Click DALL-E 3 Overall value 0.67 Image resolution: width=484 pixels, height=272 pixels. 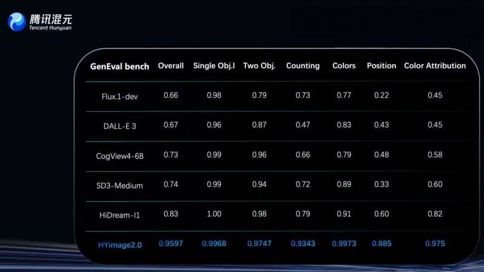171,125
